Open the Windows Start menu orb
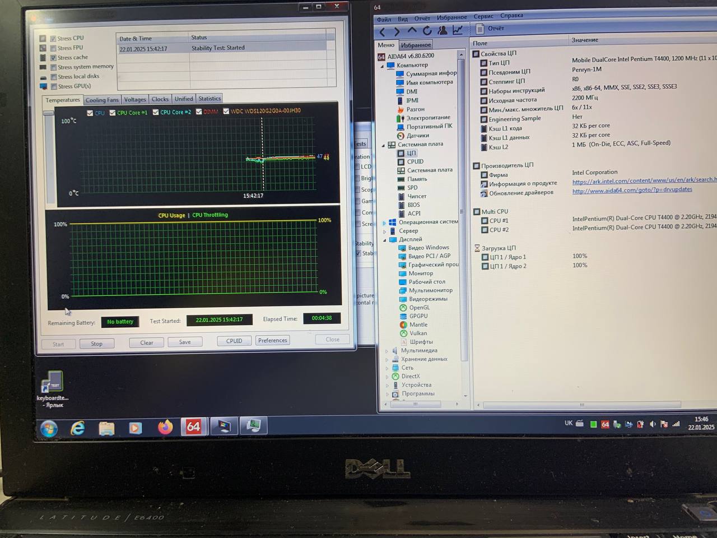This screenshot has width=717, height=538. pos(49,429)
